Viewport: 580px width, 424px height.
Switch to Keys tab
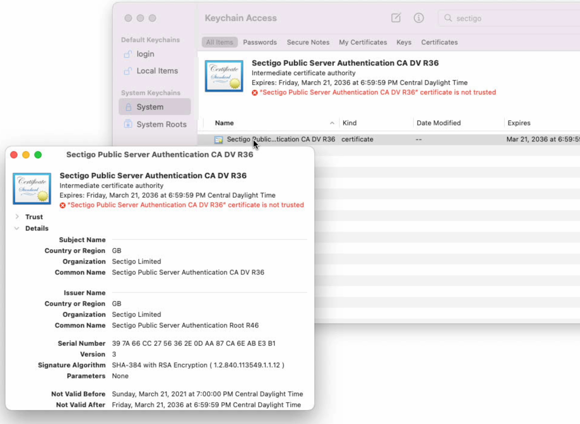click(404, 42)
